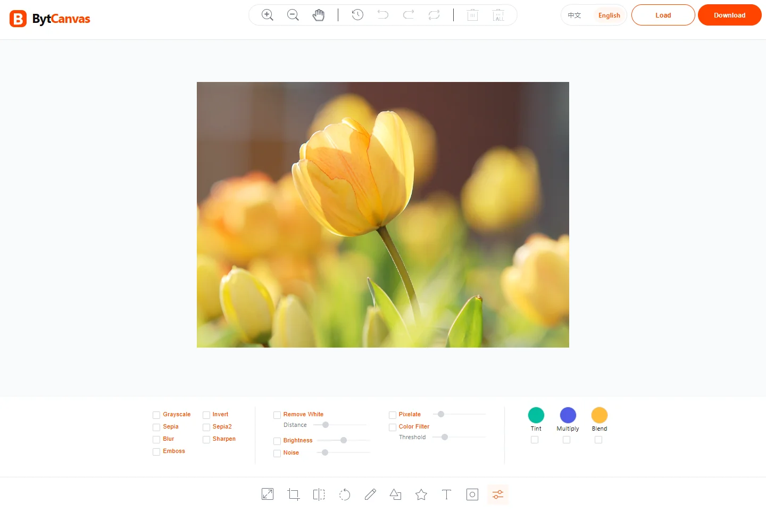Check the box under Blend
766x511 pixels.
pyautogui.click(x=598, y=440)
